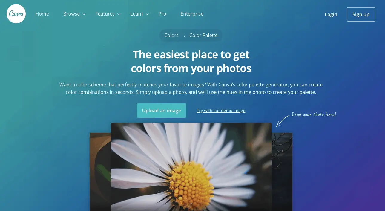The height and width of the screenshot is (211, 385).
Task: Go to Color Palette breadcrumb link
Action: (203, 35)
